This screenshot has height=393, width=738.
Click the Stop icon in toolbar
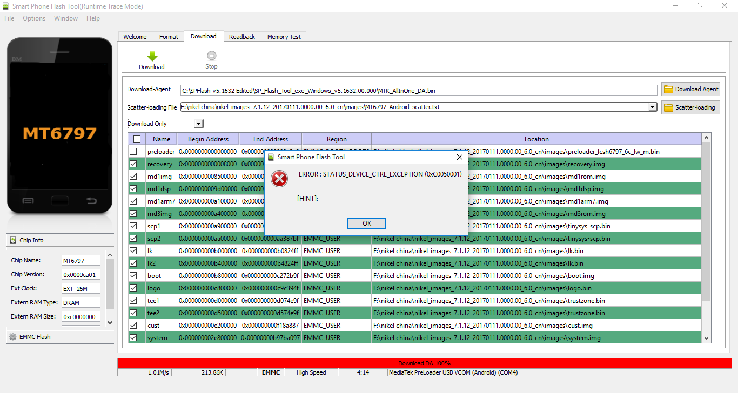[x=211, y=56]
